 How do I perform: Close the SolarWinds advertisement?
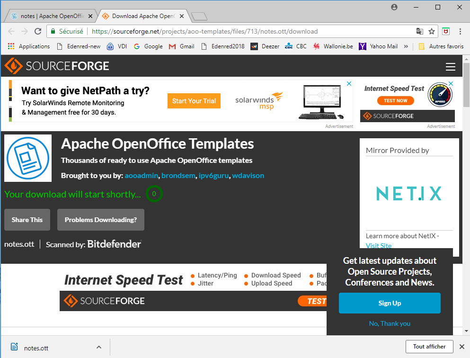(x=349, y=84)
